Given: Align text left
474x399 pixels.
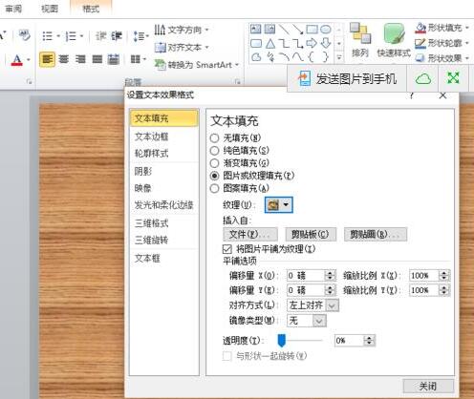Looking at the screenshot, I should (48, 59).
